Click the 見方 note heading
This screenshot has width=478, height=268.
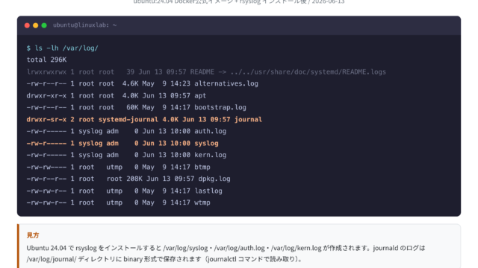click(x=33, y=235)
